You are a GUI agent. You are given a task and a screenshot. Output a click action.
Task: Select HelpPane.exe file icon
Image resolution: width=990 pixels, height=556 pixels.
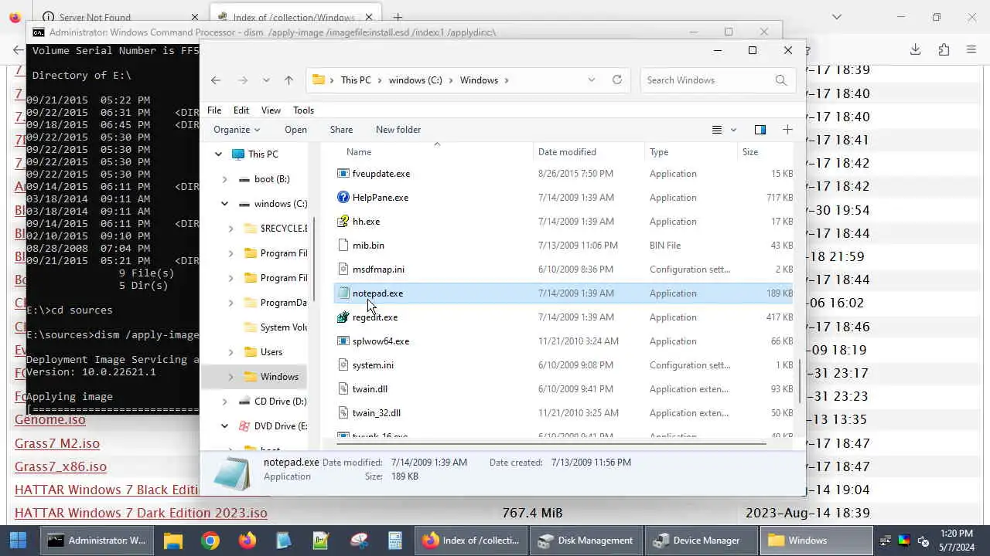(343, 198)
